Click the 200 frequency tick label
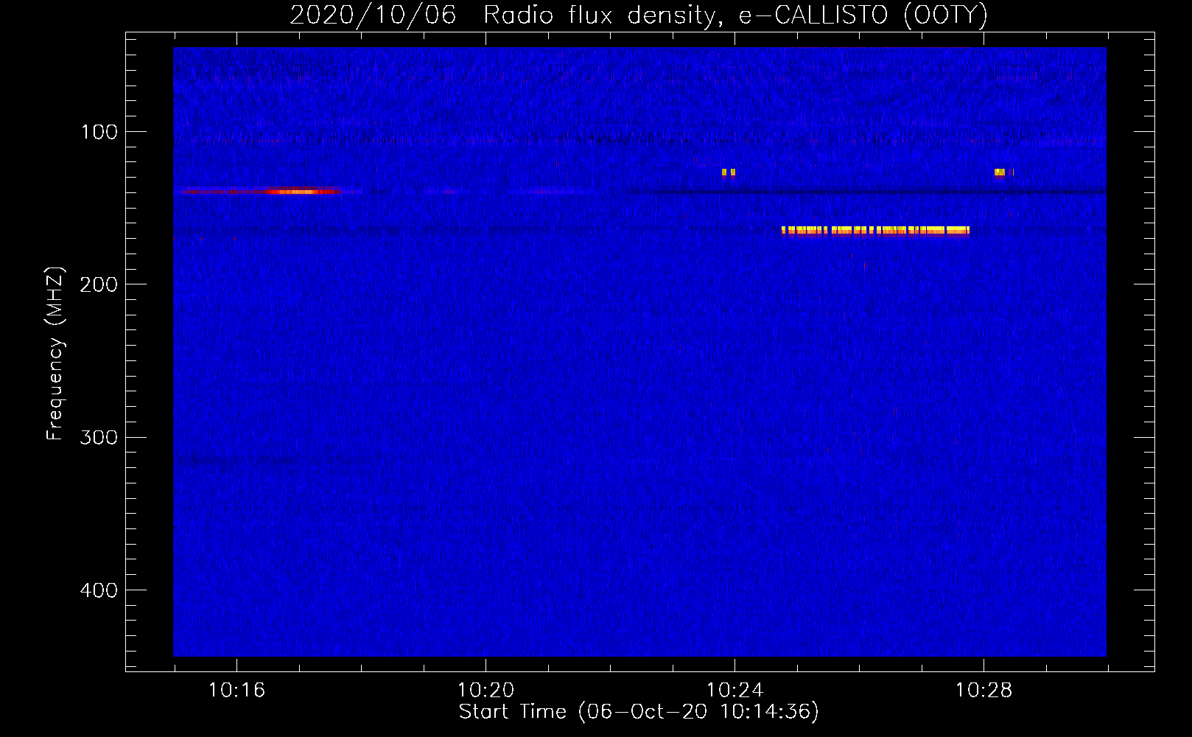1192x737 pixels. 99,284
